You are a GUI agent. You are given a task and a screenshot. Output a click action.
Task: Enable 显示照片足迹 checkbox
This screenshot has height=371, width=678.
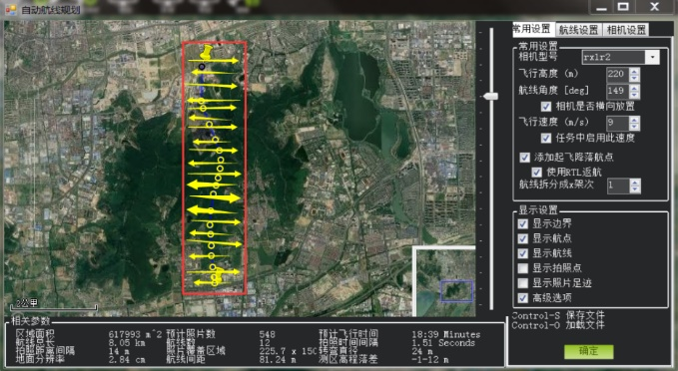coord(523,283)
